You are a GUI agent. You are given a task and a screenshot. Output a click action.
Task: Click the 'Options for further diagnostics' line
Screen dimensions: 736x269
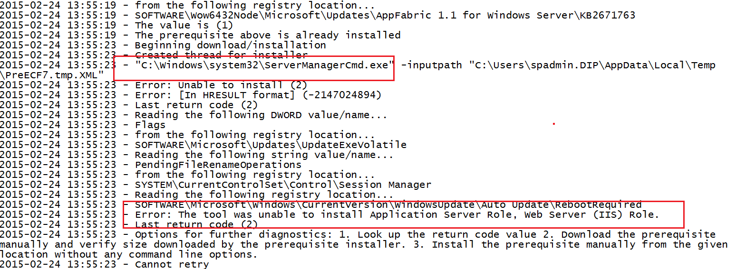click(364, 244)
